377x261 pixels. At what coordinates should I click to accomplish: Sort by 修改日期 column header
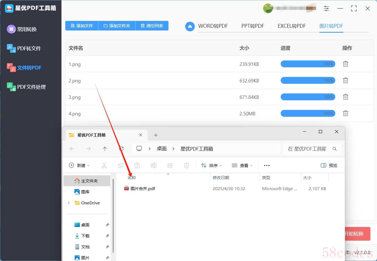pos(221,178)
